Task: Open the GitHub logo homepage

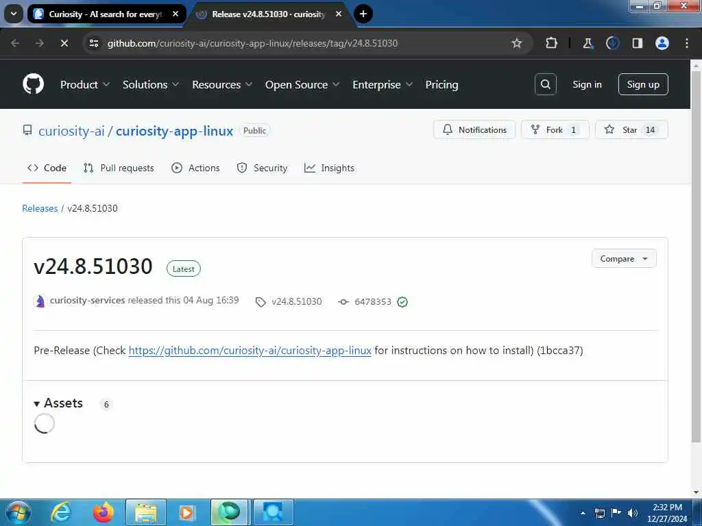Action: (33, 84)
